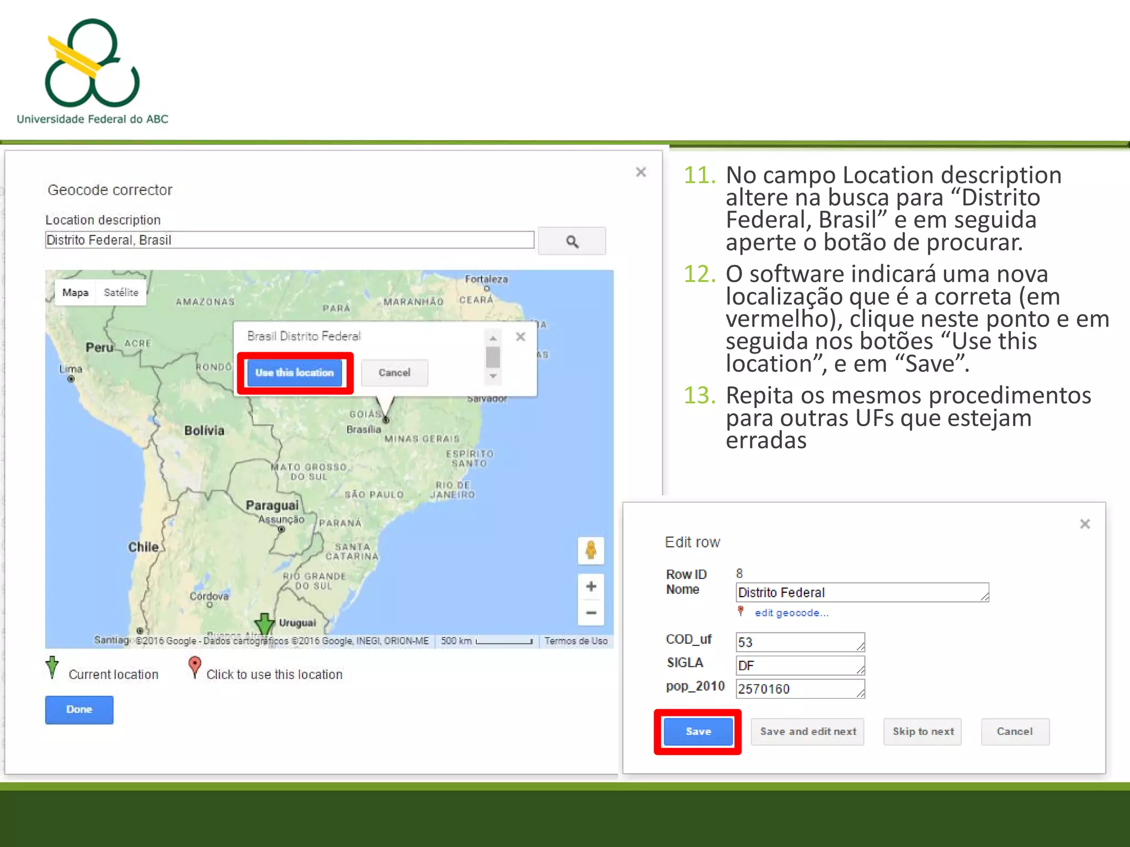Viewport: 1130px width, 847px height.
Task: Click the Fortaleza city label
Action: [486, 279]
